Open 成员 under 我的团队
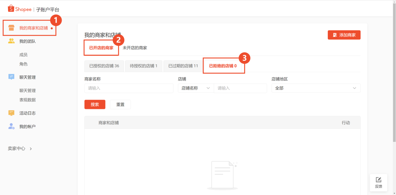The width and height of the screenshot is (396, 195). pyautogui.click(x=23, y=55)
